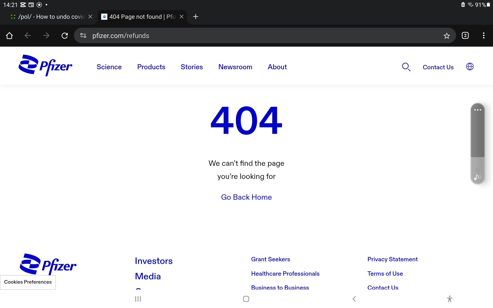Tap the Android recent apps button
493x308 pixels.
138,299
